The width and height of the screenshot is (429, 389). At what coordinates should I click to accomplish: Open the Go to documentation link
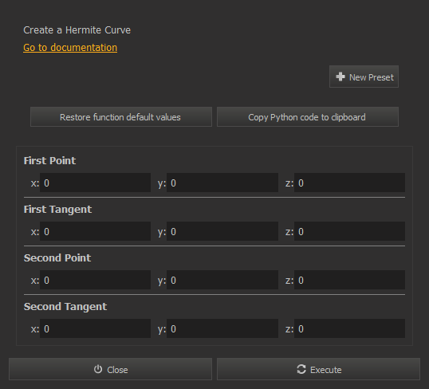click(70, 48)
